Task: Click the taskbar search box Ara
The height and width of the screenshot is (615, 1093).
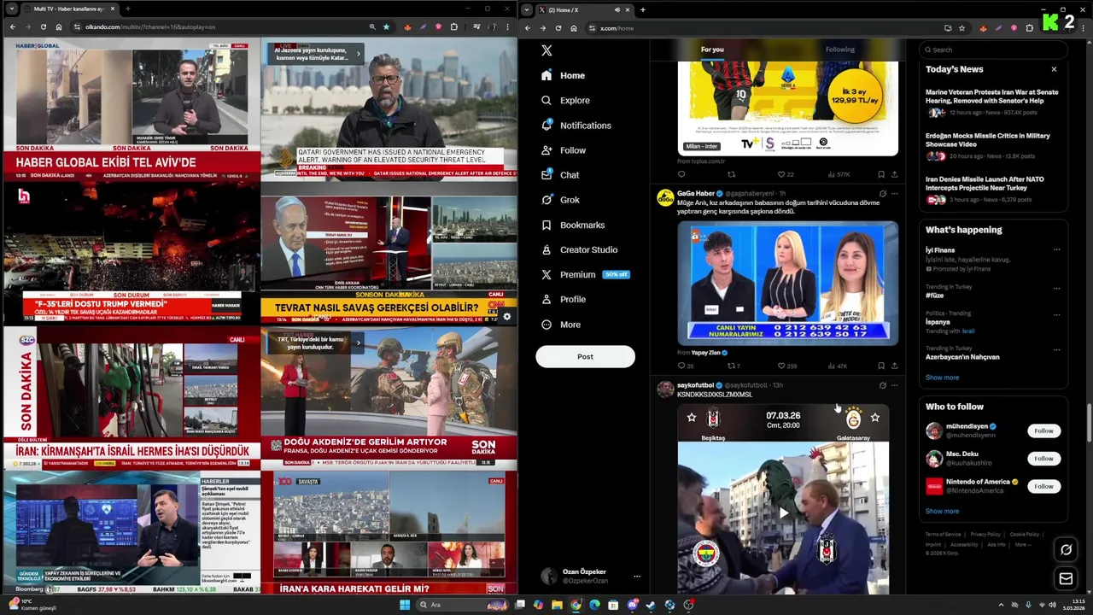Action: coord(462,605)
